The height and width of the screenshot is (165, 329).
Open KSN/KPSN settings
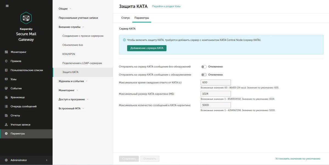coord(69,54)
